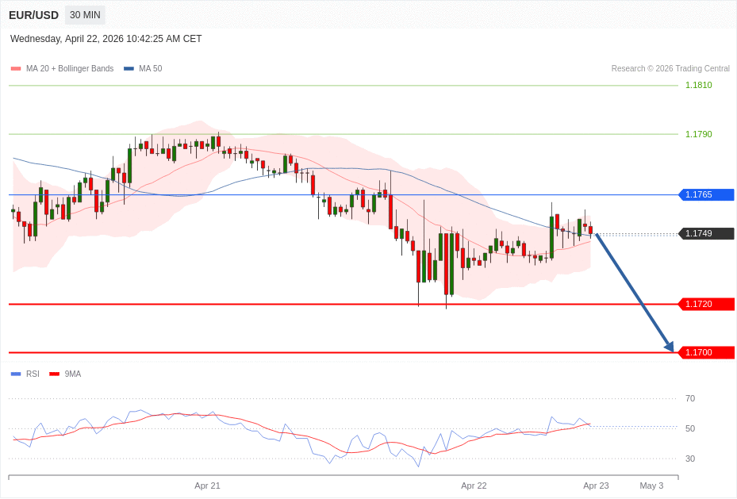This screenshot has height=499, width=737.
Task: Click the May 3 date axis label
Action: (651, 486)
